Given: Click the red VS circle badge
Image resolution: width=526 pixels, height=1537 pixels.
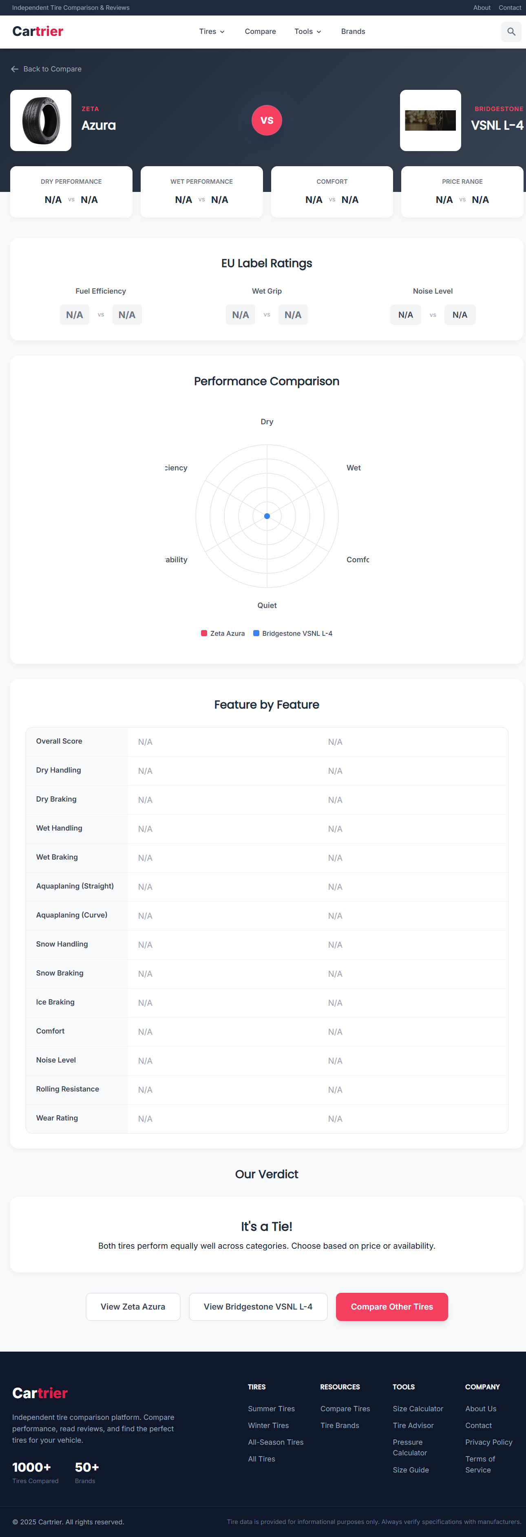Looking at the screenshot, I should (267, 120).
